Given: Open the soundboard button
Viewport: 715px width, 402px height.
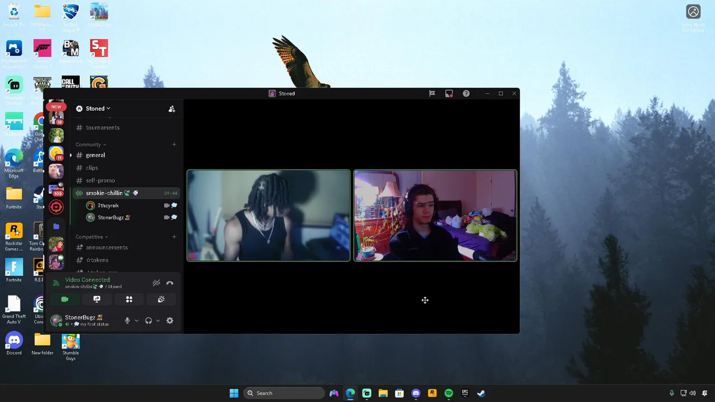Looking at the screenshot, I should click(x=161, y=299).
